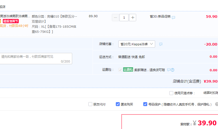Click the seller message input box

[36, 59]
